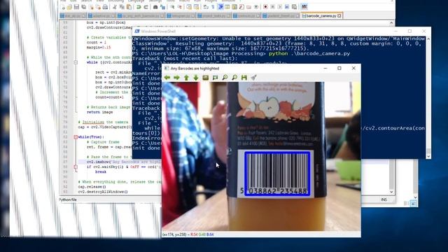Pan the image right with the green arrow

[x=176, y=78]
